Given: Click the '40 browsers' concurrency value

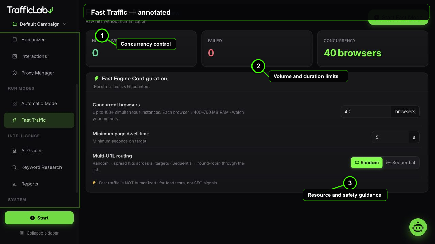Looking at the screenshot, I should pos(352,53).
